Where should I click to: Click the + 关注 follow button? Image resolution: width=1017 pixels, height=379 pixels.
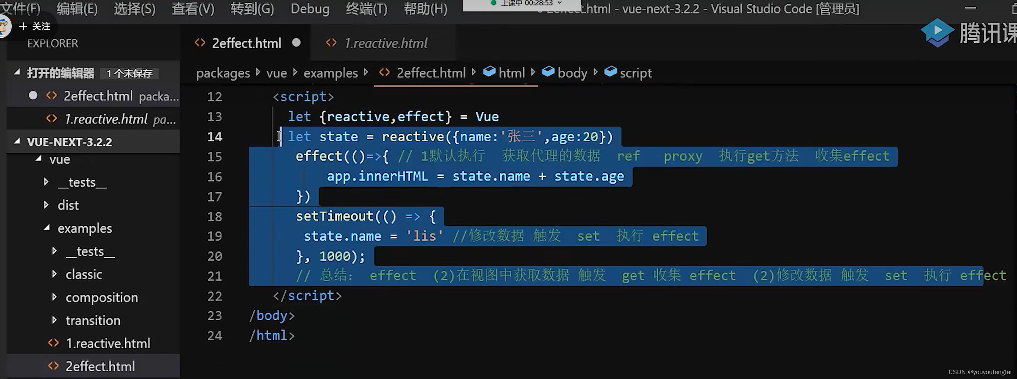tap(35, 27)
